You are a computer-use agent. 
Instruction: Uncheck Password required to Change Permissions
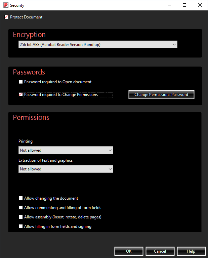click(x=21, y=95)
